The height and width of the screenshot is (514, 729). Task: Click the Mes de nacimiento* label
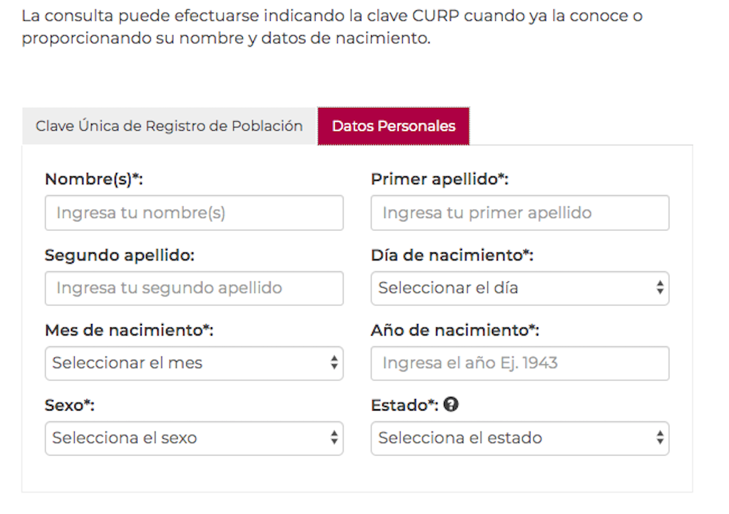pos(129,331)
